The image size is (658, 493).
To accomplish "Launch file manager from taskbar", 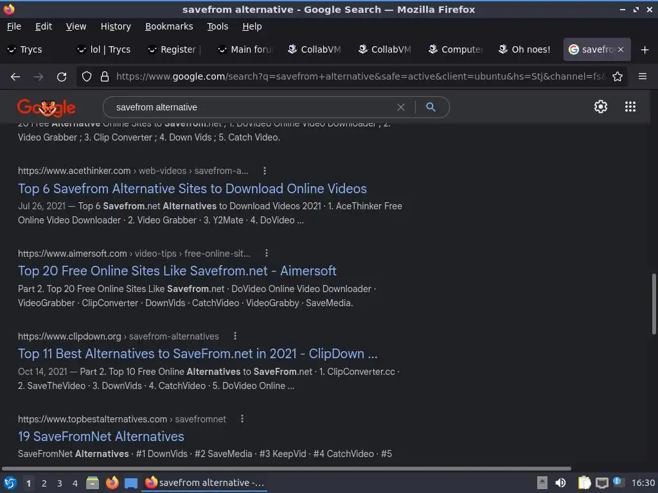I will pos(93,483).
